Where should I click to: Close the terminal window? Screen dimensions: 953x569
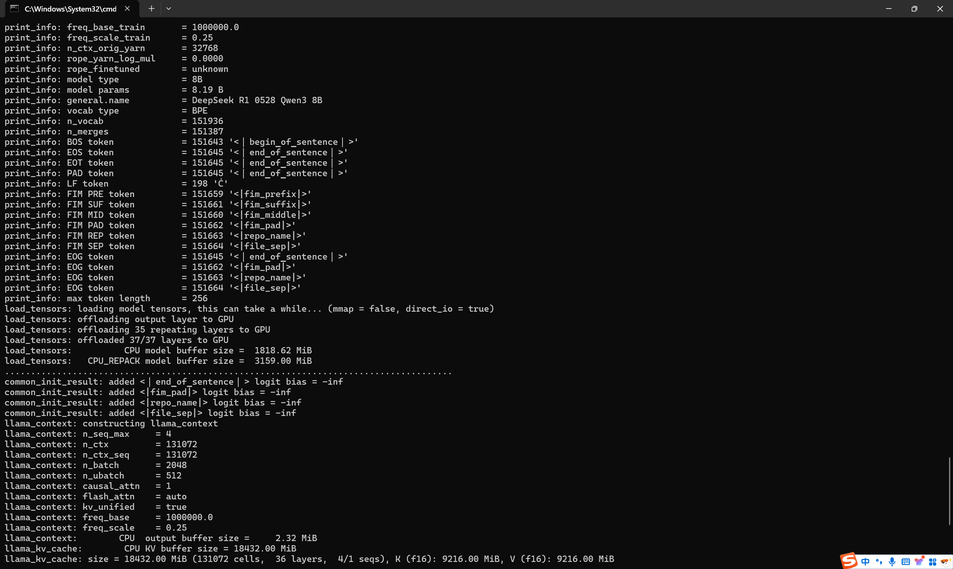coord(940,9)
